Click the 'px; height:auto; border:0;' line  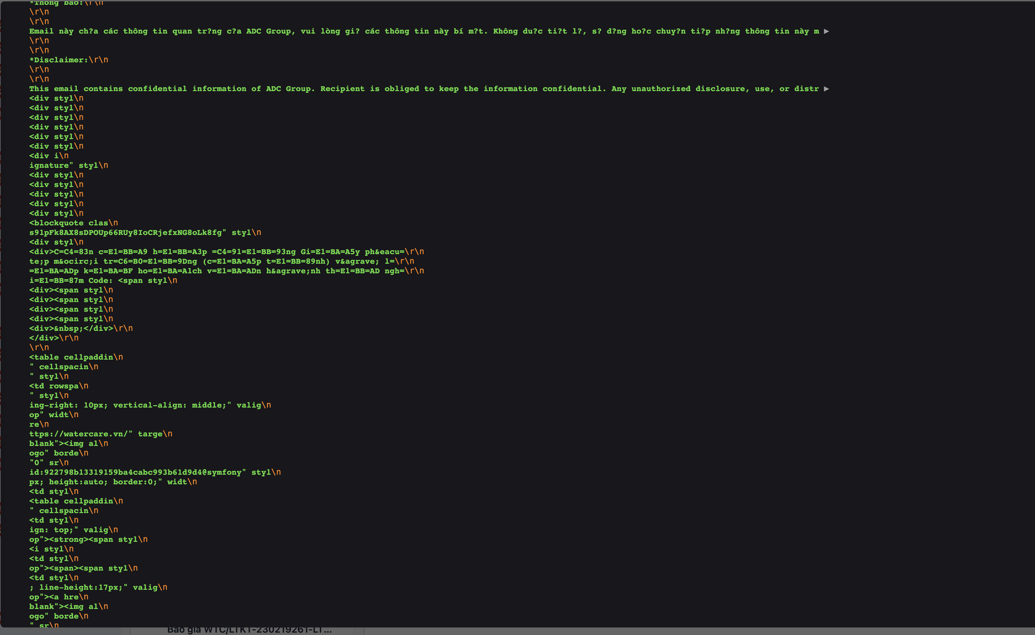click(97, 482)
